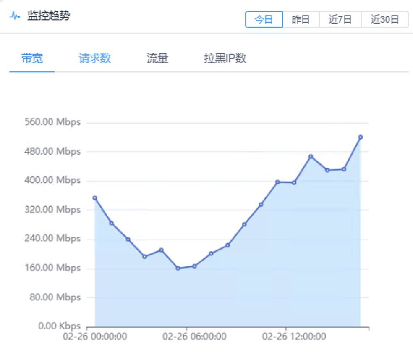View the 流量 tab

(157, 58)
